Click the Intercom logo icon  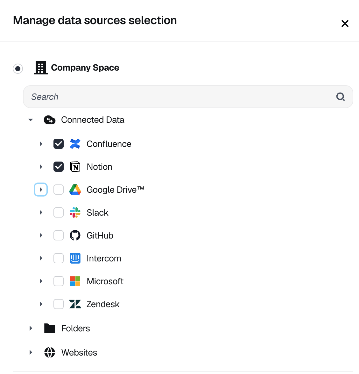pyautogui.click(x=75, y=258)
